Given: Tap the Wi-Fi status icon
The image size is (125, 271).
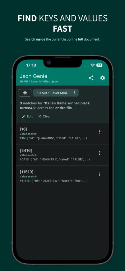Looking at the screenshot, I should [93, 65].
